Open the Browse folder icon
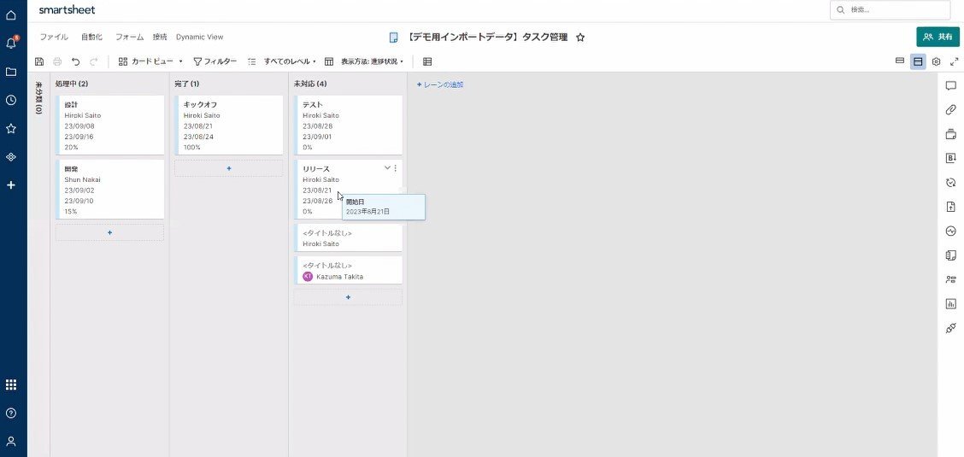The height and width of the screenshot is (457, 964). click(10, 72)
